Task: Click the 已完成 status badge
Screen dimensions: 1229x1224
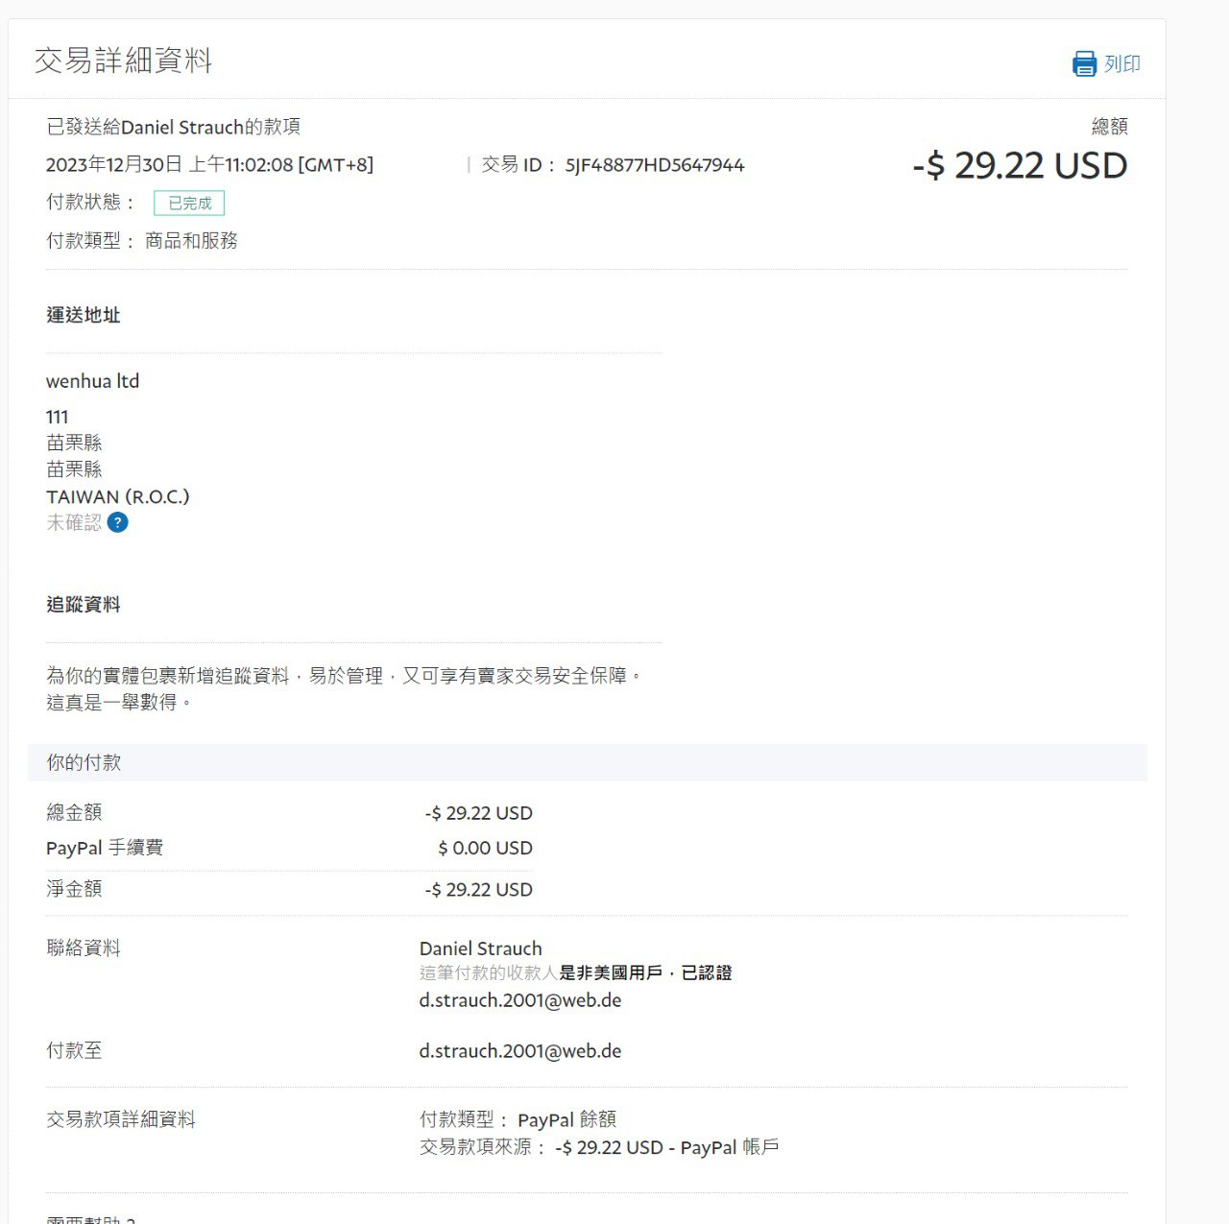Action: pos(189,204)
